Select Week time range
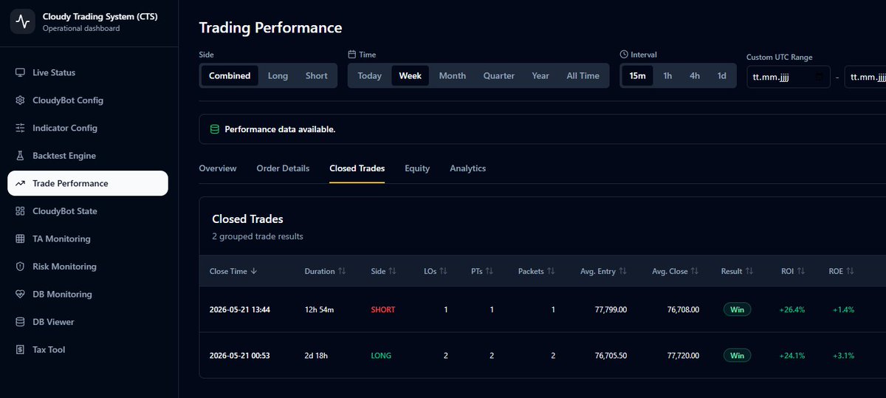Viewport: 886px width, 398px height. point(411,76)
